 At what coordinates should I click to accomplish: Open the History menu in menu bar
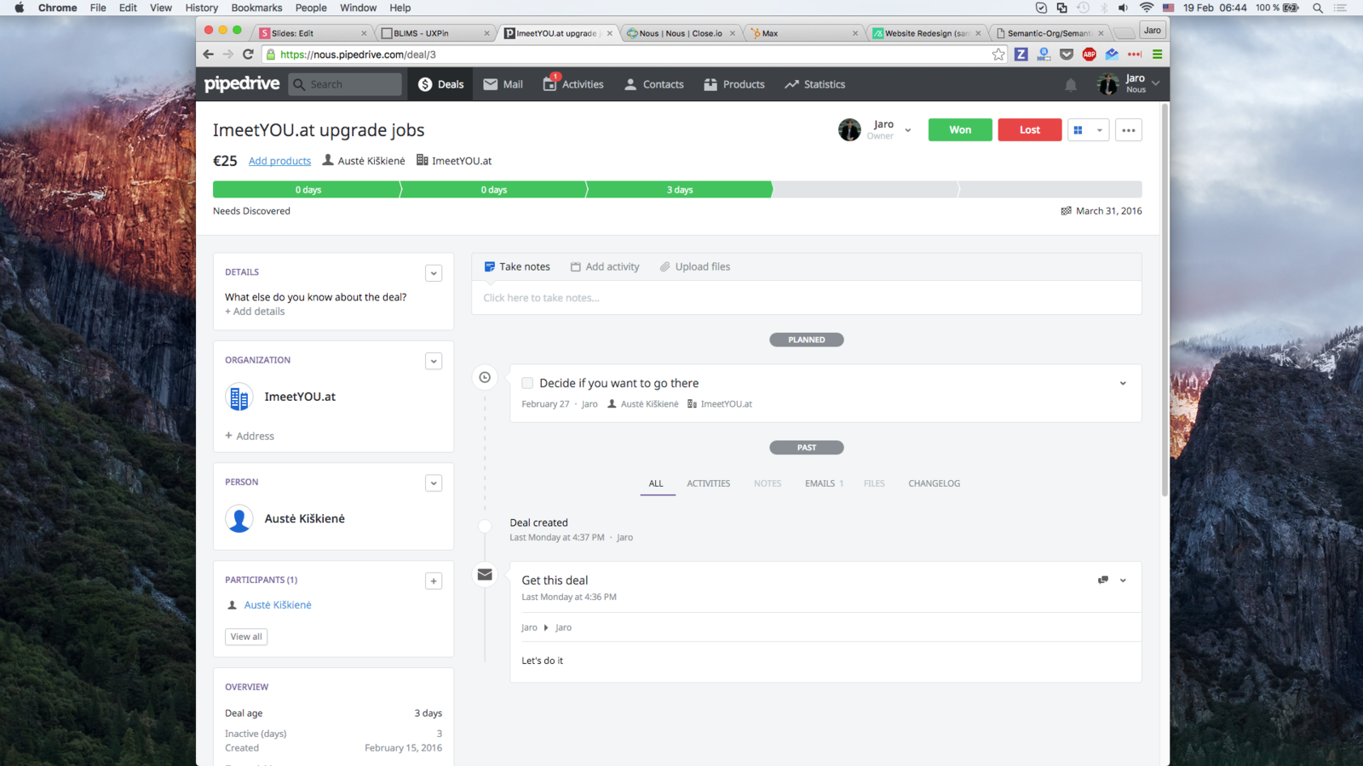(202, 8)
